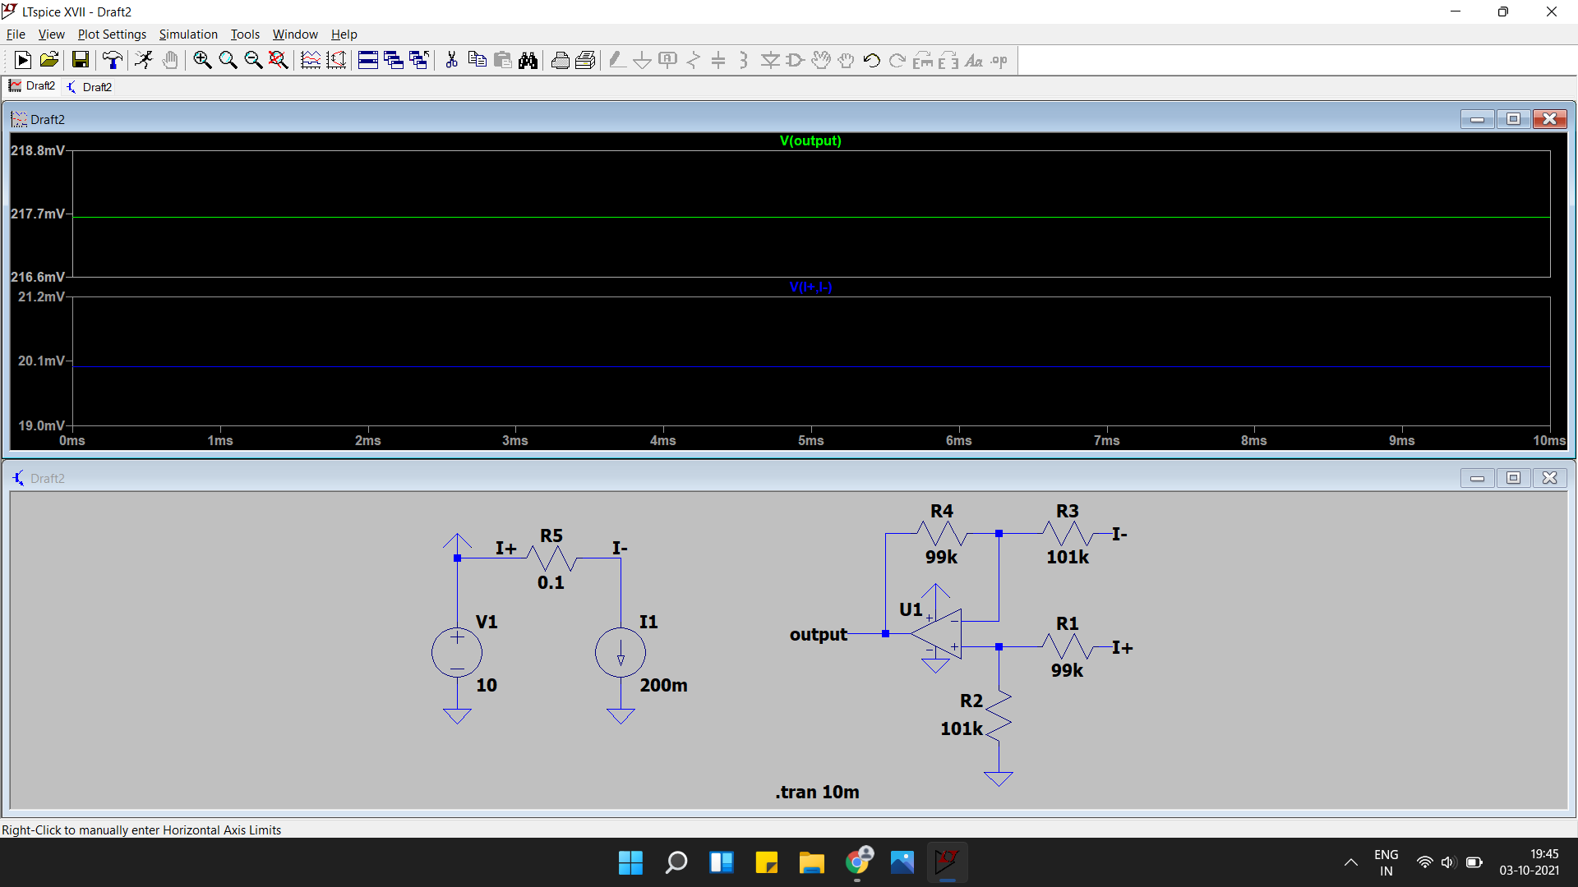The image size is (1578, 887).
Task: Select the Move hand tool
Action: click(821, 60)
